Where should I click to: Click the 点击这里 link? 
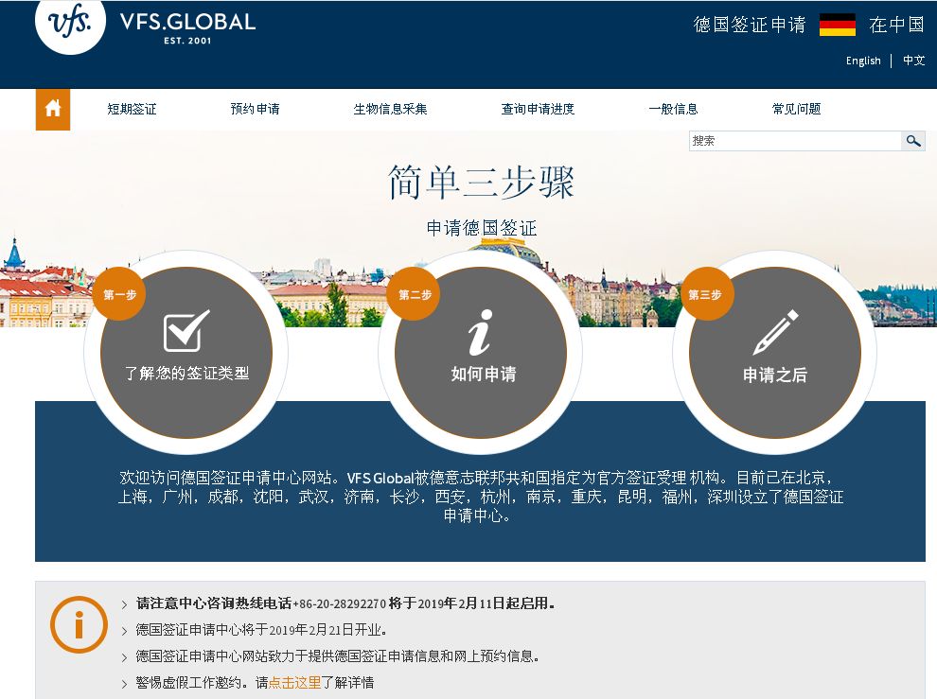click(294, 682)
